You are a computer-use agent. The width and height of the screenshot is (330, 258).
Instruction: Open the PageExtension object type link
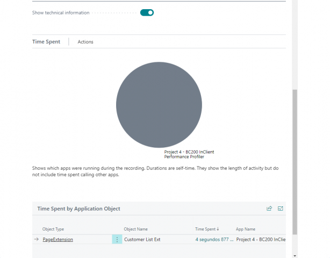coord(58,240)
